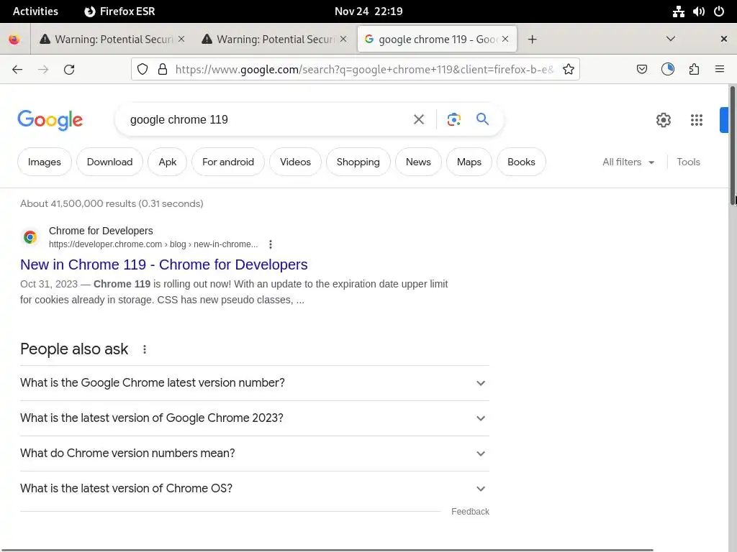Go to Google home via logo
The width and height of the screenshot is (737, 552).
click(x=50, y=120)
